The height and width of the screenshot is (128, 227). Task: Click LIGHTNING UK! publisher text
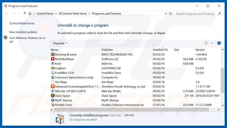(111, 68)
